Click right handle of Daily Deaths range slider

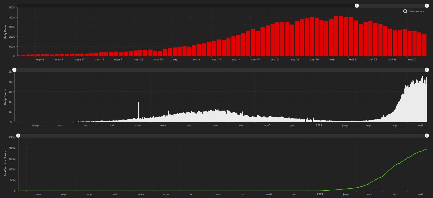(x=427, y=70)
